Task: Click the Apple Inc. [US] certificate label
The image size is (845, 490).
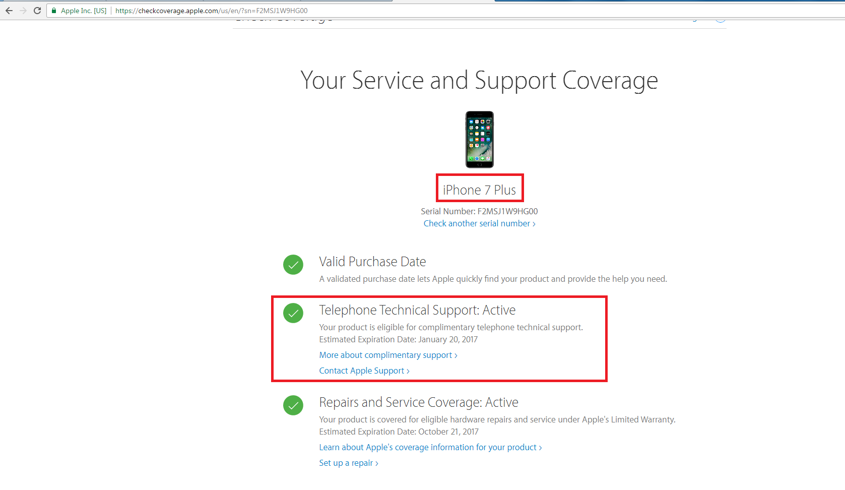Action: pyautogui.click(x=84, y=11)
